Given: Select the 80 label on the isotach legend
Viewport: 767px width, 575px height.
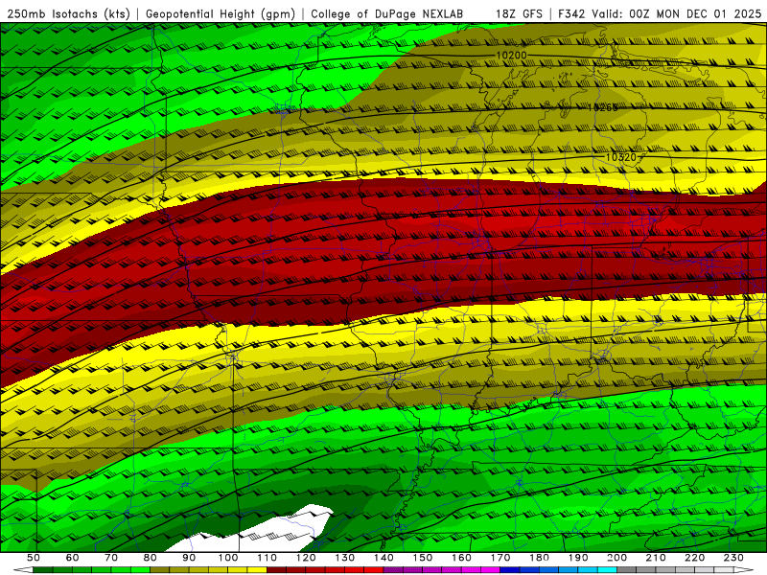Looking at the screenshot, I should point(151,558).
